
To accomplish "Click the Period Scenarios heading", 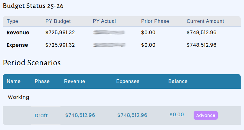I will pyautogui.click(x=32, y=63).
